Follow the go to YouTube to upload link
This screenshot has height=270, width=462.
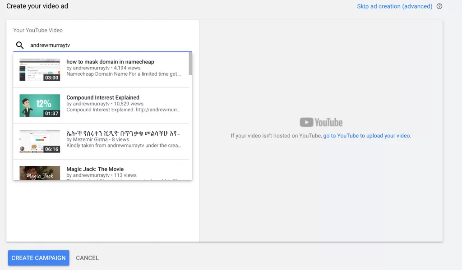click(367, 136)
